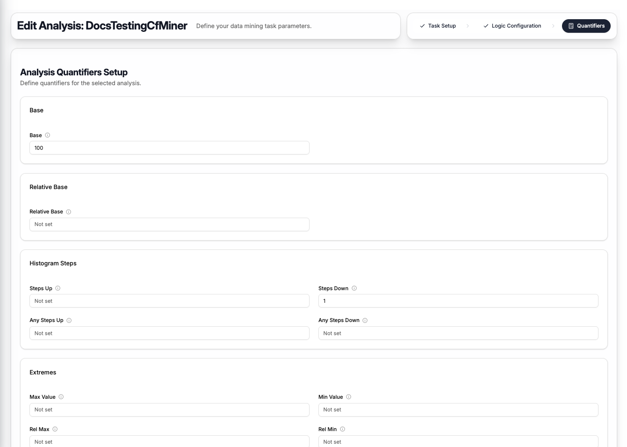The width and height of the screenshot is (627, 447).
Task: Click the Rel Max info icon
Action: click(55, 429)
